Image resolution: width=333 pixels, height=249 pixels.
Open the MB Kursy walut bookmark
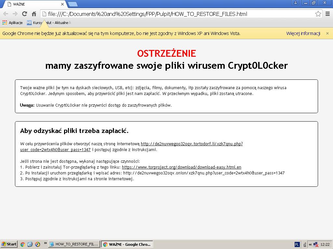[x=49, y=23]
